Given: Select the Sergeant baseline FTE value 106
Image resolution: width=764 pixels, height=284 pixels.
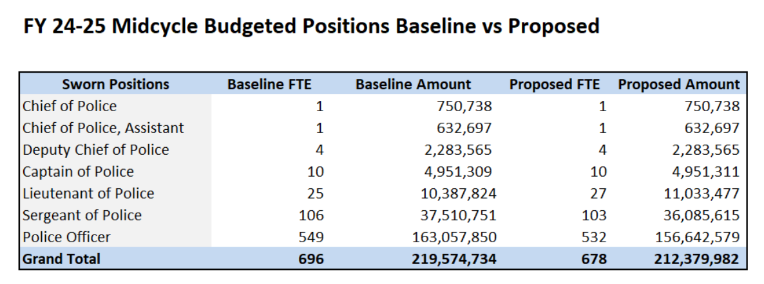Looking at the screenshot, I should [x=312, y=215].
